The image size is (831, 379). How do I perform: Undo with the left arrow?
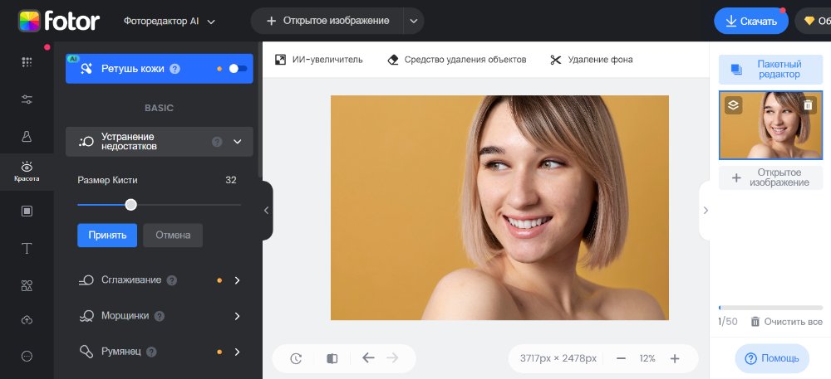coord(368,358)
